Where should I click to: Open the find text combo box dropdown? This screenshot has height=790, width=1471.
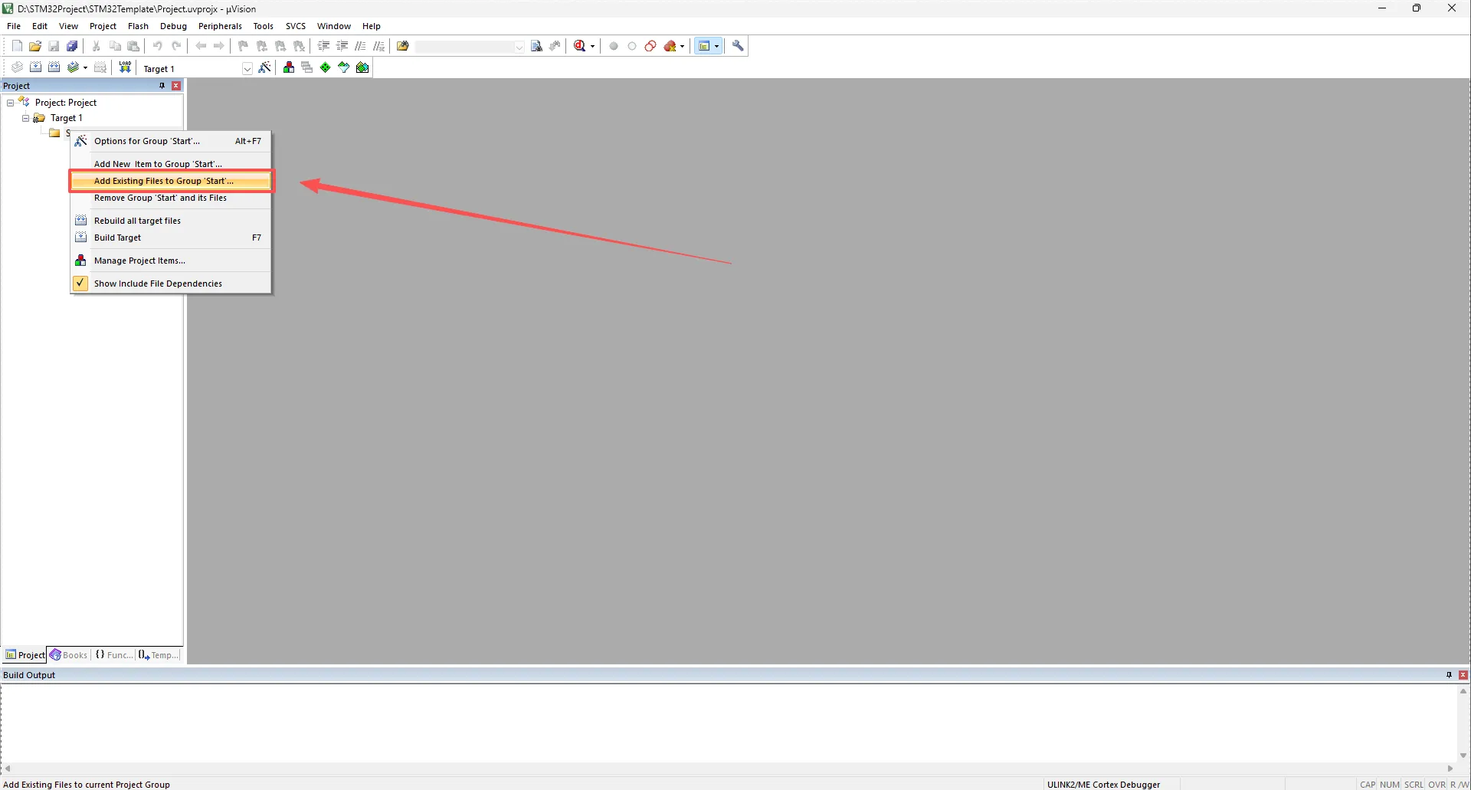519,47
